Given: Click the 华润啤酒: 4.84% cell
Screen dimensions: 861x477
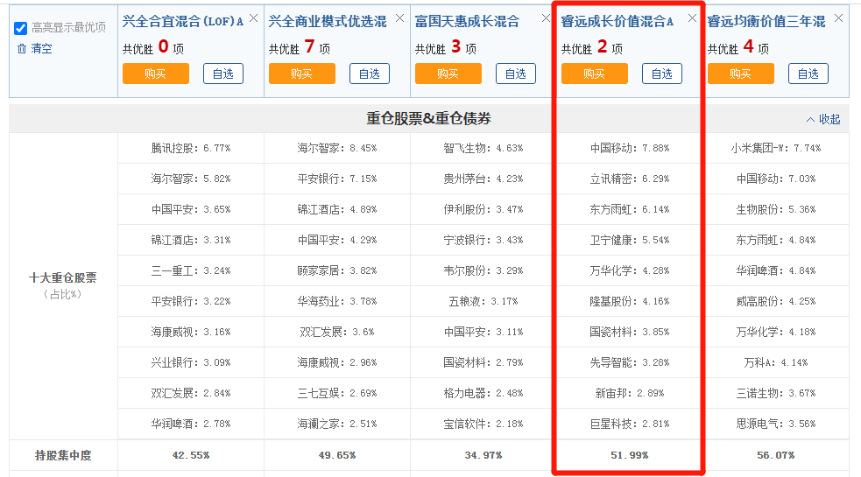Looking at the screenshot, I should pos(776,271).
